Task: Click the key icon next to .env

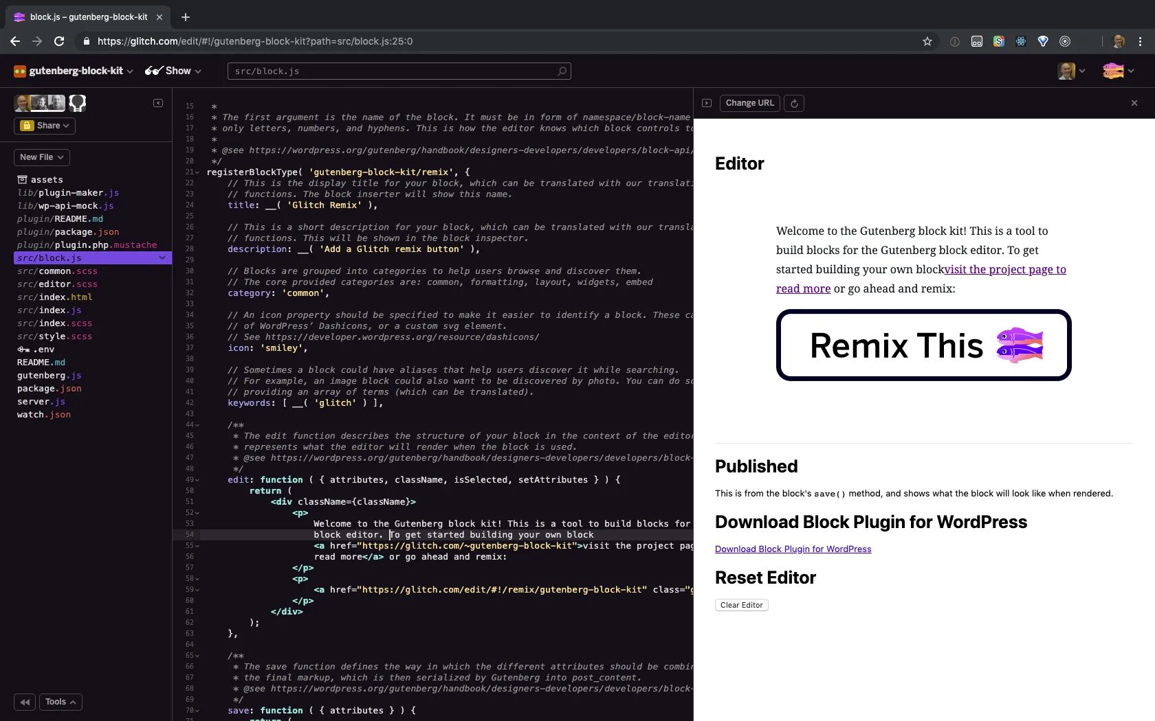Action: tap(23, 350)
